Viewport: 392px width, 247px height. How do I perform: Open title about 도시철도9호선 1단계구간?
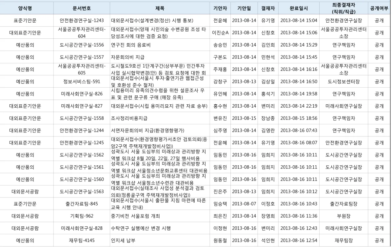click(x=158, y=69)
